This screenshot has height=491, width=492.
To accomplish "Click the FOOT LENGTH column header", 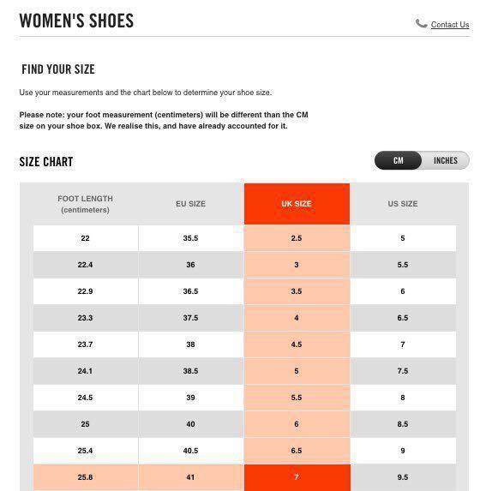I will [86, 204].
